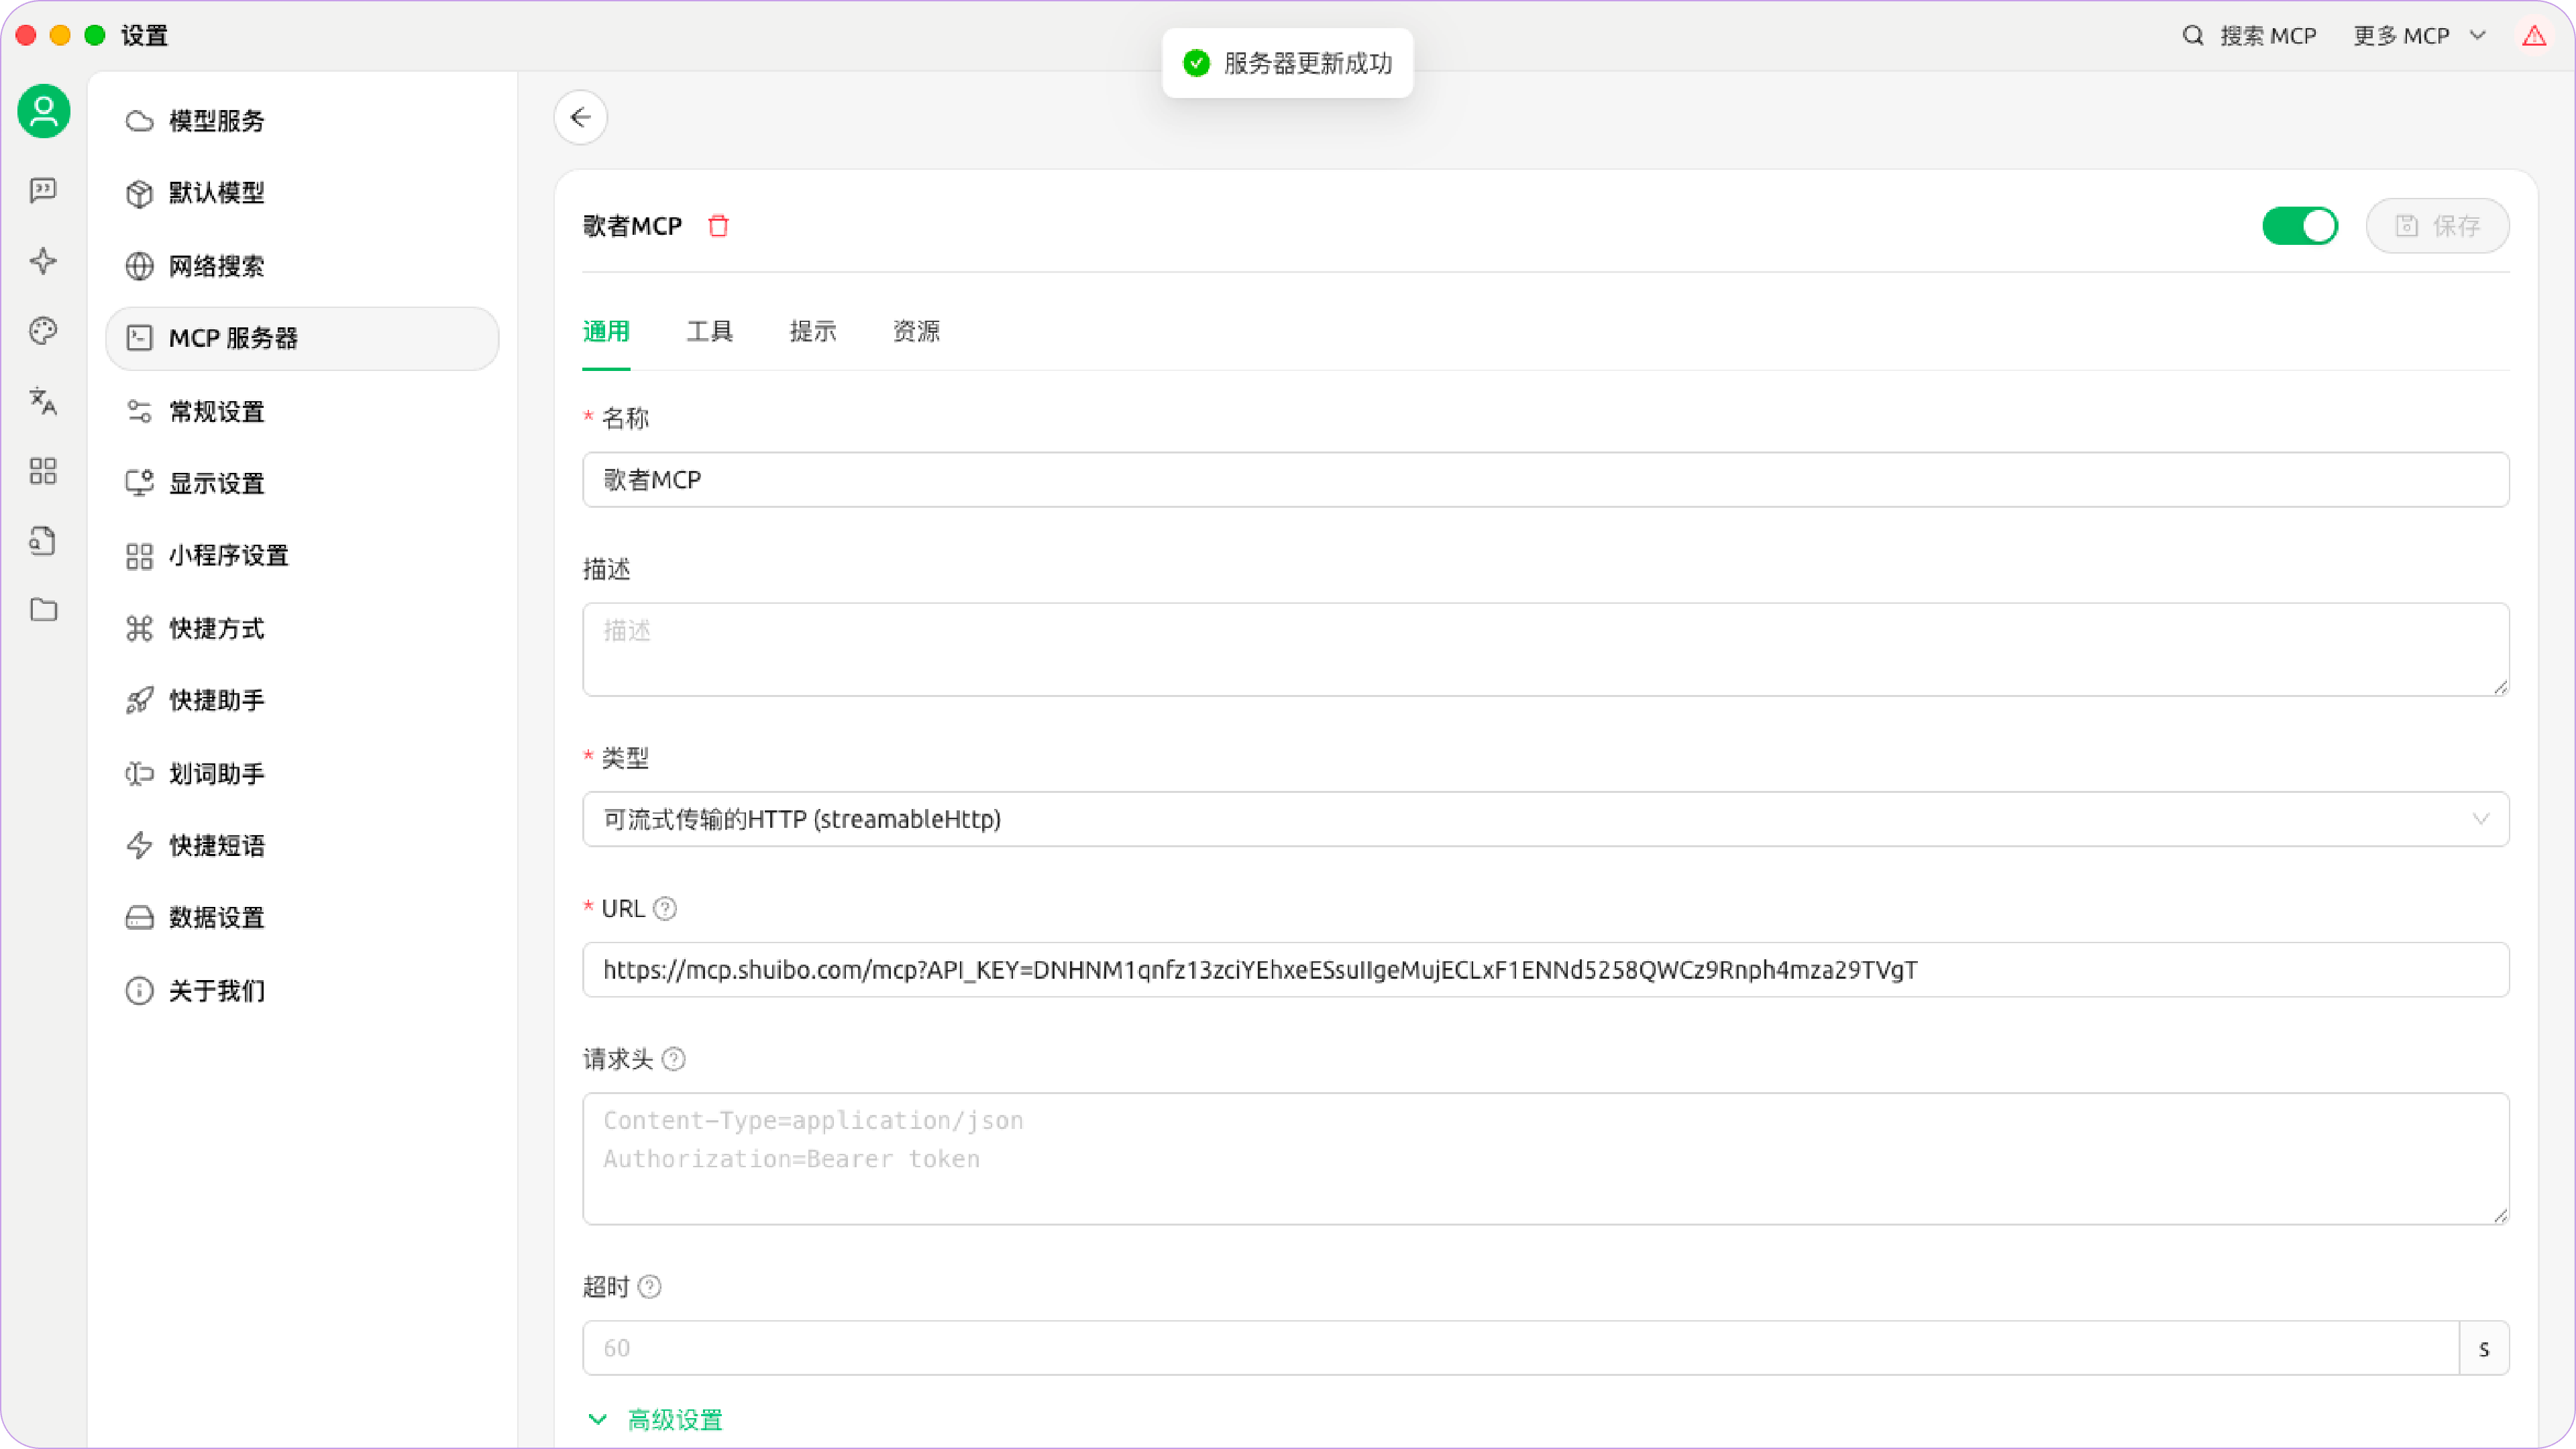The image size is (2576, 1449).
Task: Open 常规设置 page
Action: pyautogui.click(x=302, y=411)
